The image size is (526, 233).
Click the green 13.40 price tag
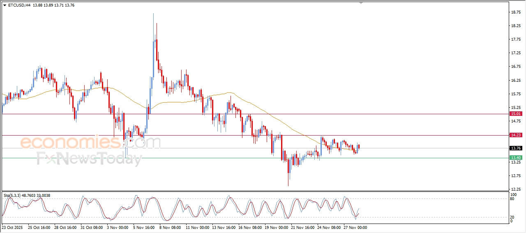click(x=515, y=158)
